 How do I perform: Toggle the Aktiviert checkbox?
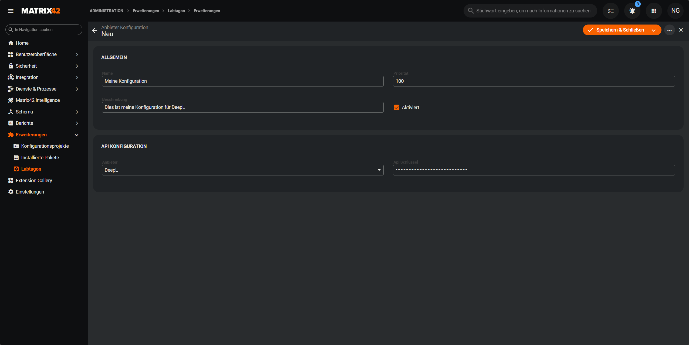396,108
